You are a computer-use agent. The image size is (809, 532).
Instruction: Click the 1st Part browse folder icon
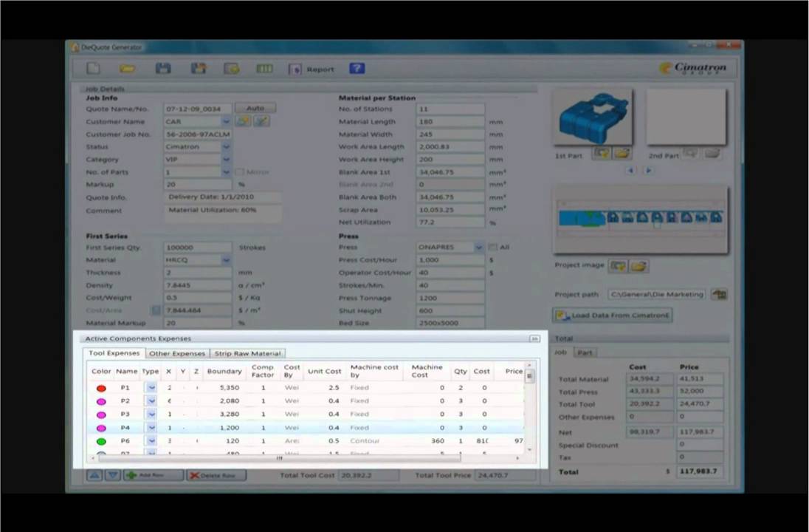coord(622,153)
